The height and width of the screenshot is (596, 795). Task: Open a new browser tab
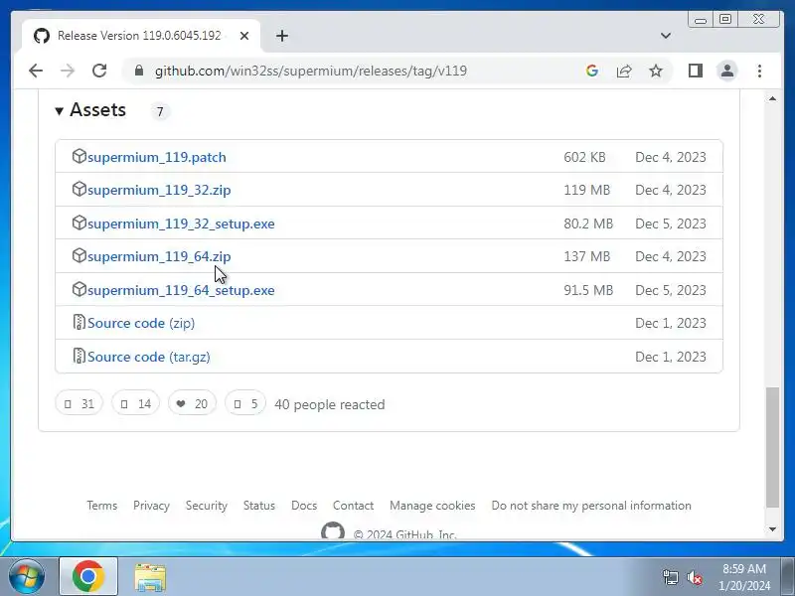282,36
